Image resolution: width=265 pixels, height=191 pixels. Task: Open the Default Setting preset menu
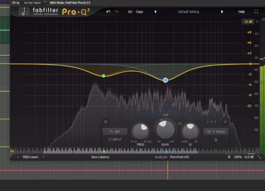click(x=188, y=12)
